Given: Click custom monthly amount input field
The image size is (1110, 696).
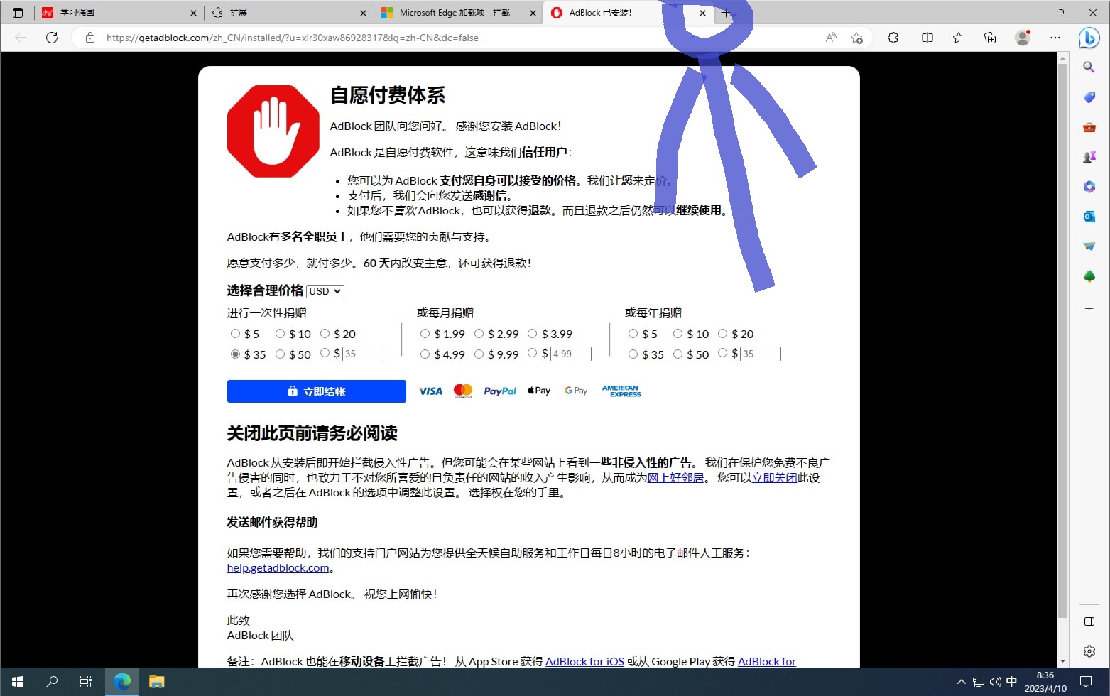Looking at the screenshot, I should click(570, 354).
